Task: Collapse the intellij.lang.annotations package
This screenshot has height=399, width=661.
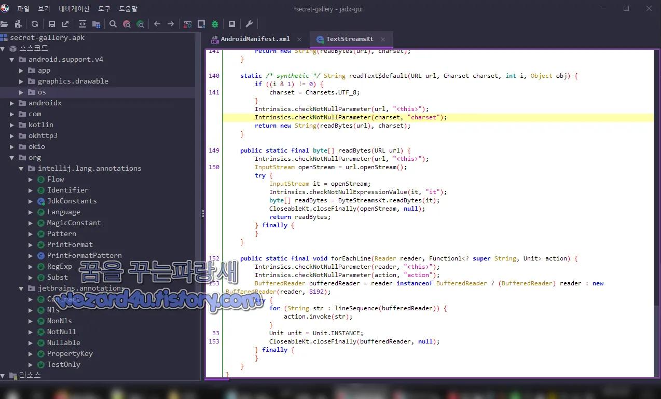Action: (21, 169)
